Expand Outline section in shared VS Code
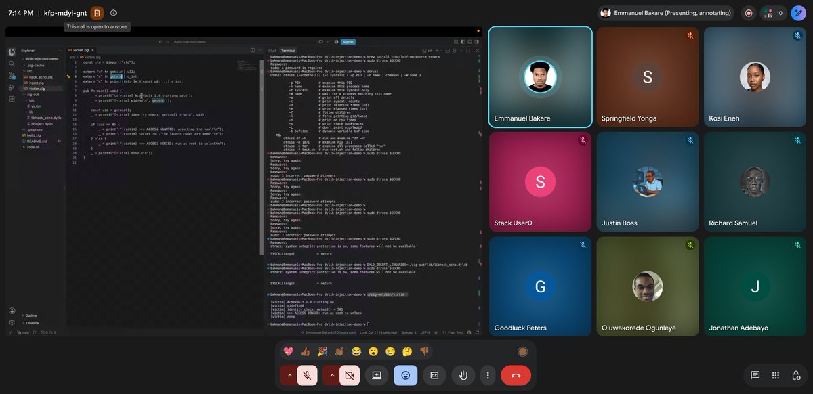Viewport: 813px width, 394px height. (x=31, y=315)
